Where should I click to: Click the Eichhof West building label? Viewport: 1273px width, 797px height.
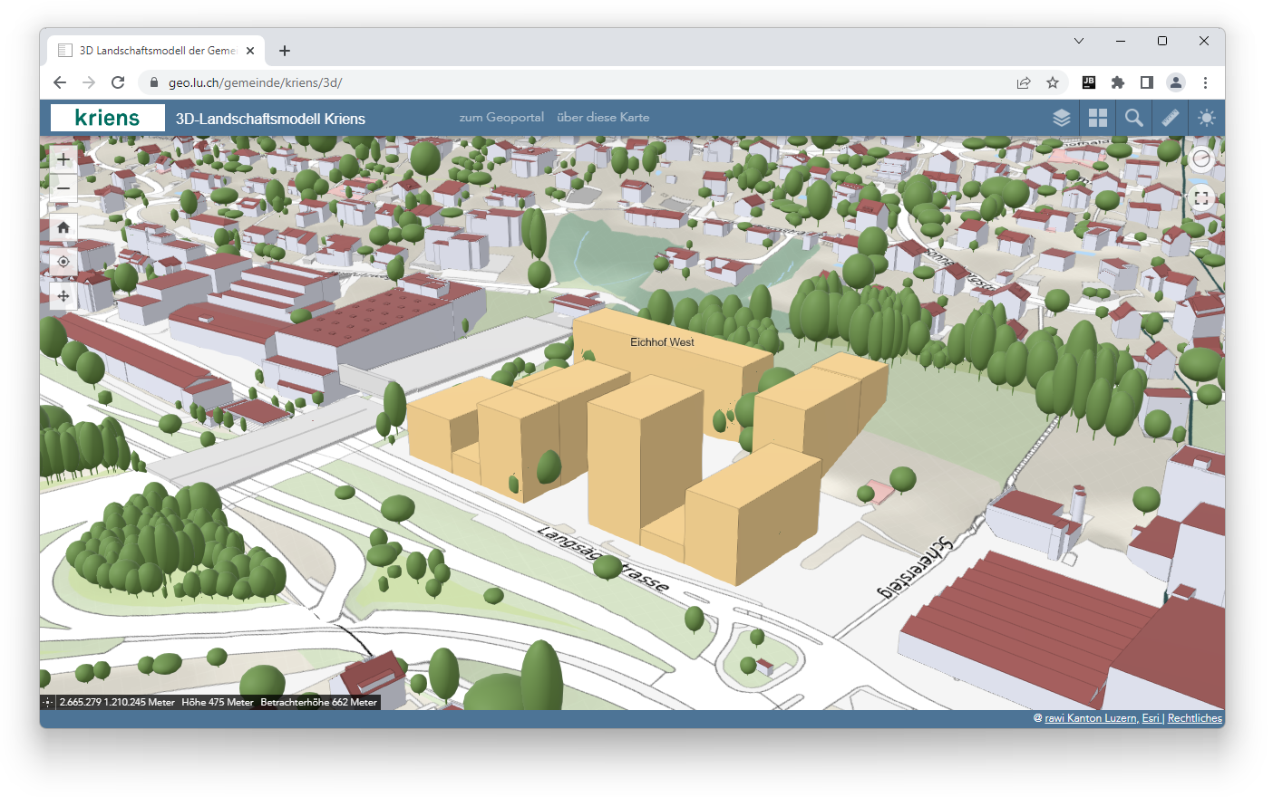[662, 342]
